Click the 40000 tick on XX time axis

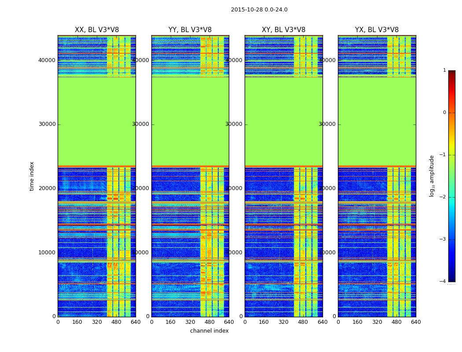47,60
